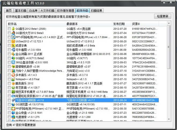Image resolution: width=177 pixels, height=130 pixels.
Task: Click the QQ游戏大厅2012 Beta3 icon
Action: [x=13, y=33]
